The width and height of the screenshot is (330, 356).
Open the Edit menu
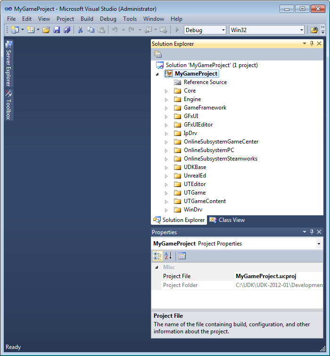(x=27, y=19)
